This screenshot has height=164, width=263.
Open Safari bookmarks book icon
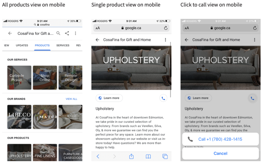(148, 156)
